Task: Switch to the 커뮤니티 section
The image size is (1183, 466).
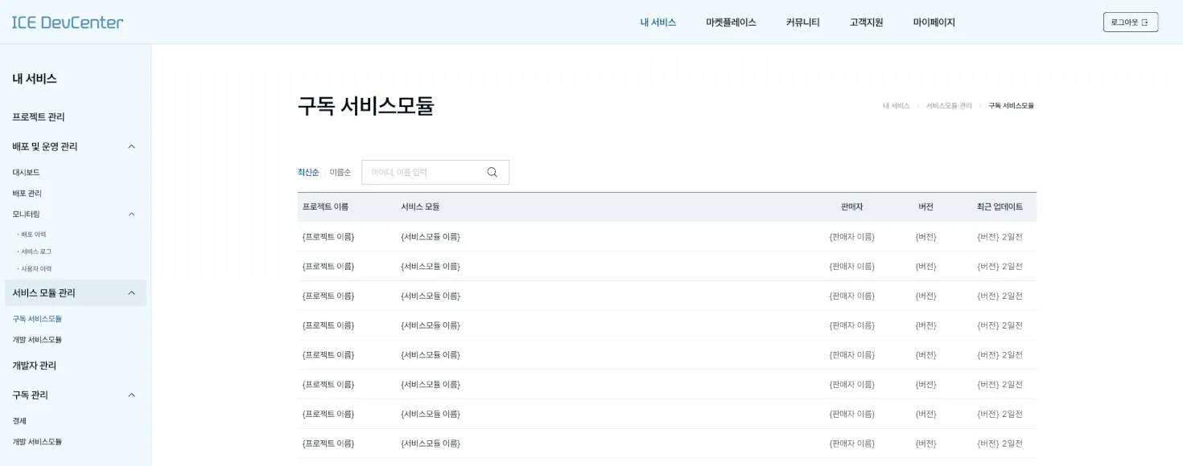Action: (802, 22)
